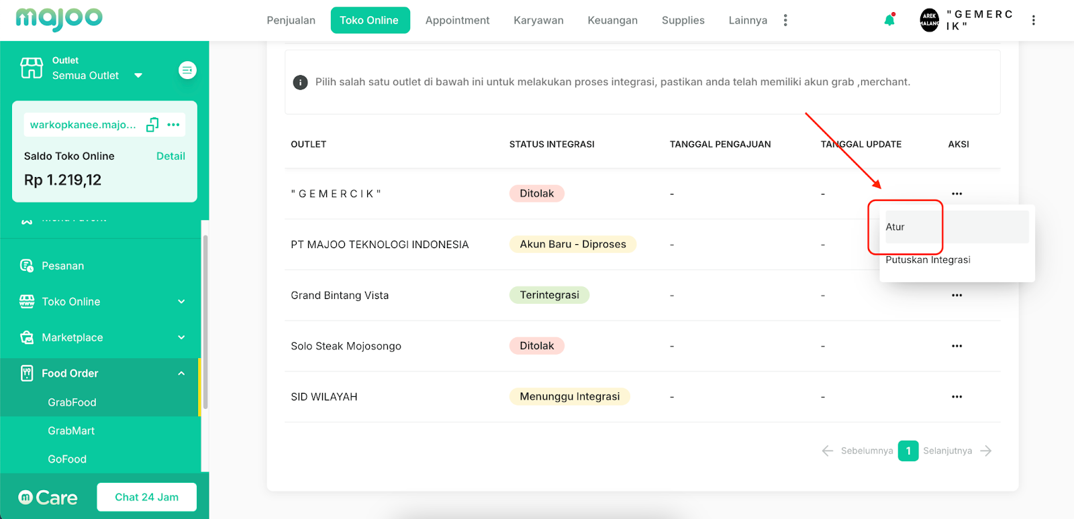
Task: Select page 1 in pagination
Action: 908,451
